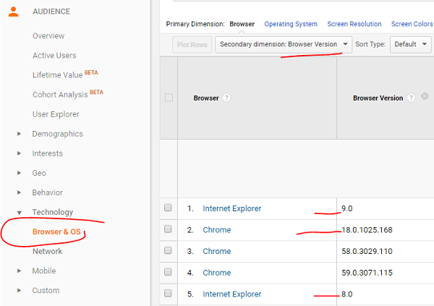Image resolution: width=434 pixels, height=306 pixels.
Task: Expand the Interests section
Action: click(19, 153)
